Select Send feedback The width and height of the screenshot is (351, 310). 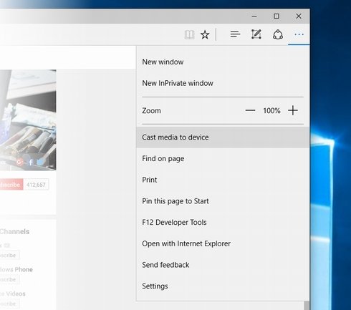223,265
